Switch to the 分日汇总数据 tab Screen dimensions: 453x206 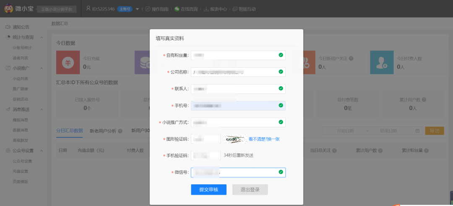pos(69,131)
